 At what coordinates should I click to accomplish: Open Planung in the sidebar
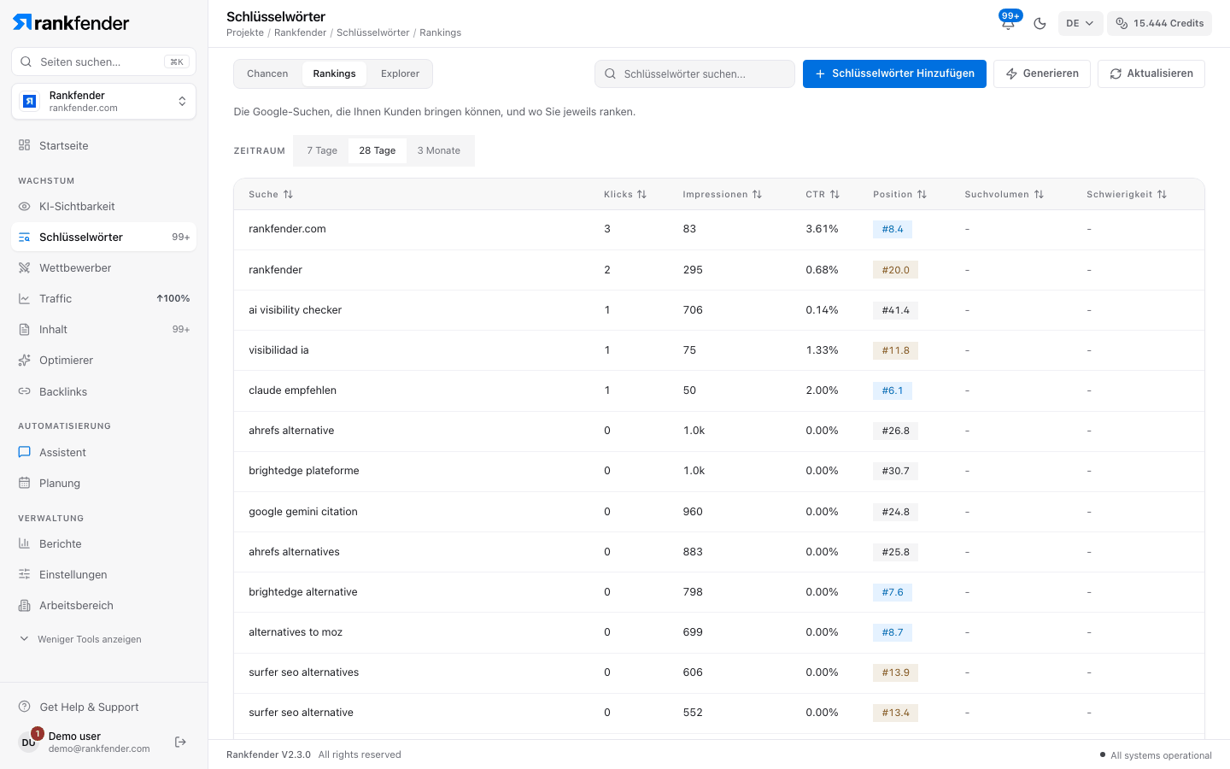(104, 483)
